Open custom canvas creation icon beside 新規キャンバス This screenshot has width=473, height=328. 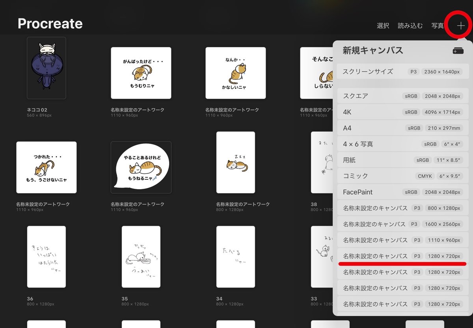(x=458, y=51)
